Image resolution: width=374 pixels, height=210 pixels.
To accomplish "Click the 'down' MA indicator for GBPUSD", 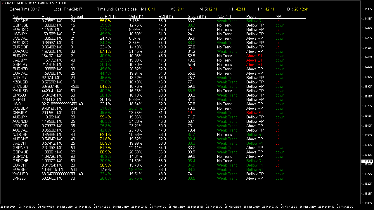I will (x=280, y=25).
